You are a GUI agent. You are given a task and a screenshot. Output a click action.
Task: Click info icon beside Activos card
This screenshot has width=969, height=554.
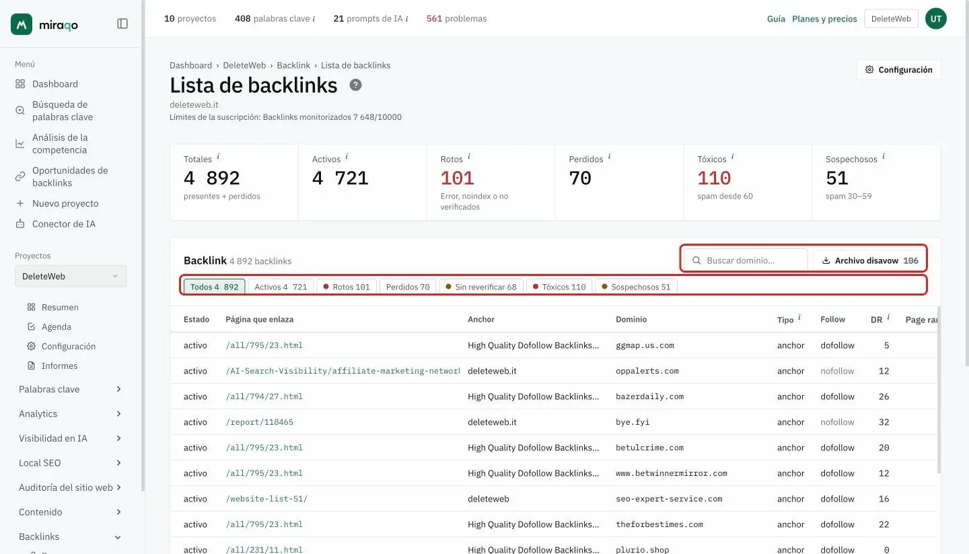point(347,157)
